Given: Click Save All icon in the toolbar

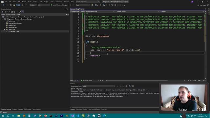Looking at the screenshot, I should [x=19, y=5].
